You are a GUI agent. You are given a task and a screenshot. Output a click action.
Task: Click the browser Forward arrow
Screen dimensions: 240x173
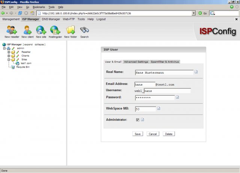11,13
